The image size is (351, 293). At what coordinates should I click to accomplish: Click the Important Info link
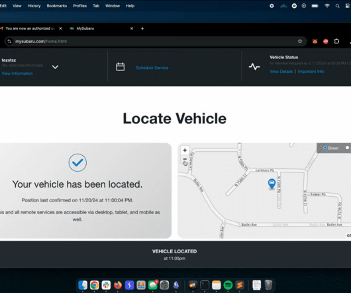tap(311, 72)
